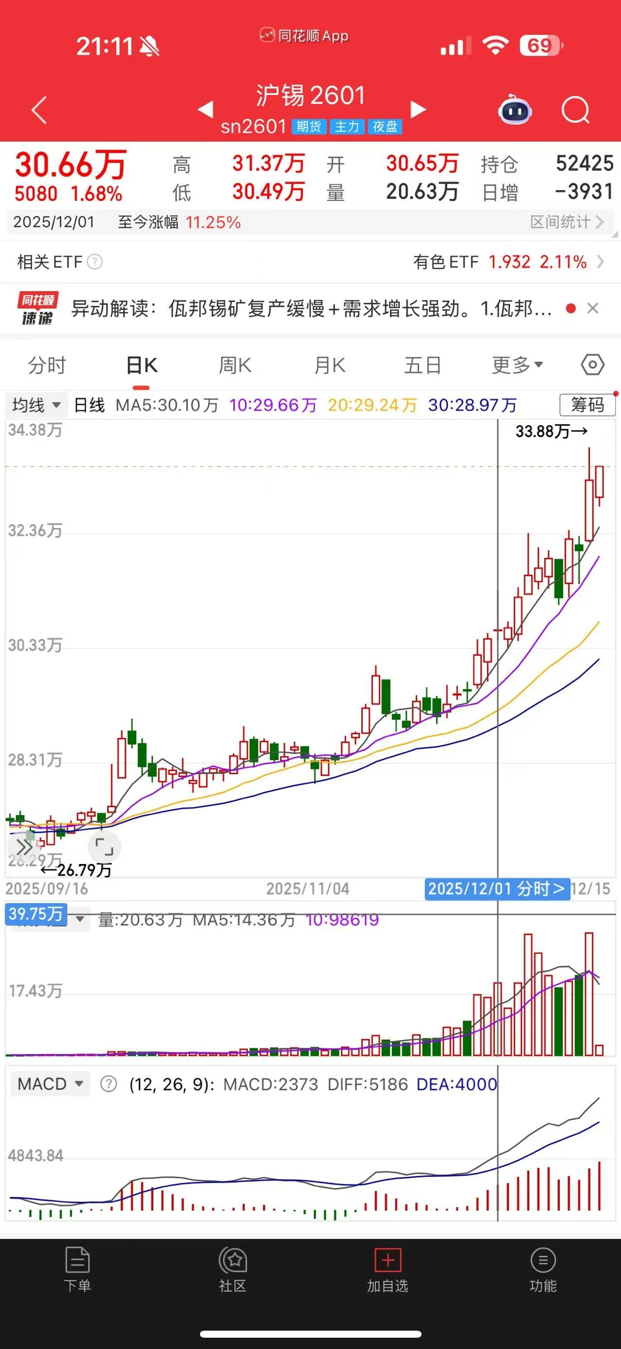The image size is (621, 1349).
Task: Select the 周K weekly chart tab
Action: click(x=235, y=365)
